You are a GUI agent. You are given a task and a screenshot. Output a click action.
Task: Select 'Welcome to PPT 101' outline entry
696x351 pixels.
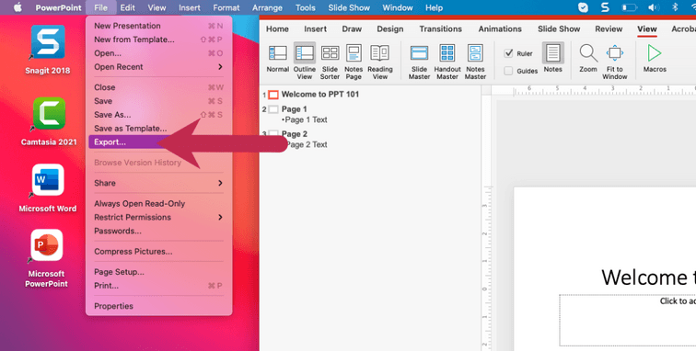pos(320,95)
